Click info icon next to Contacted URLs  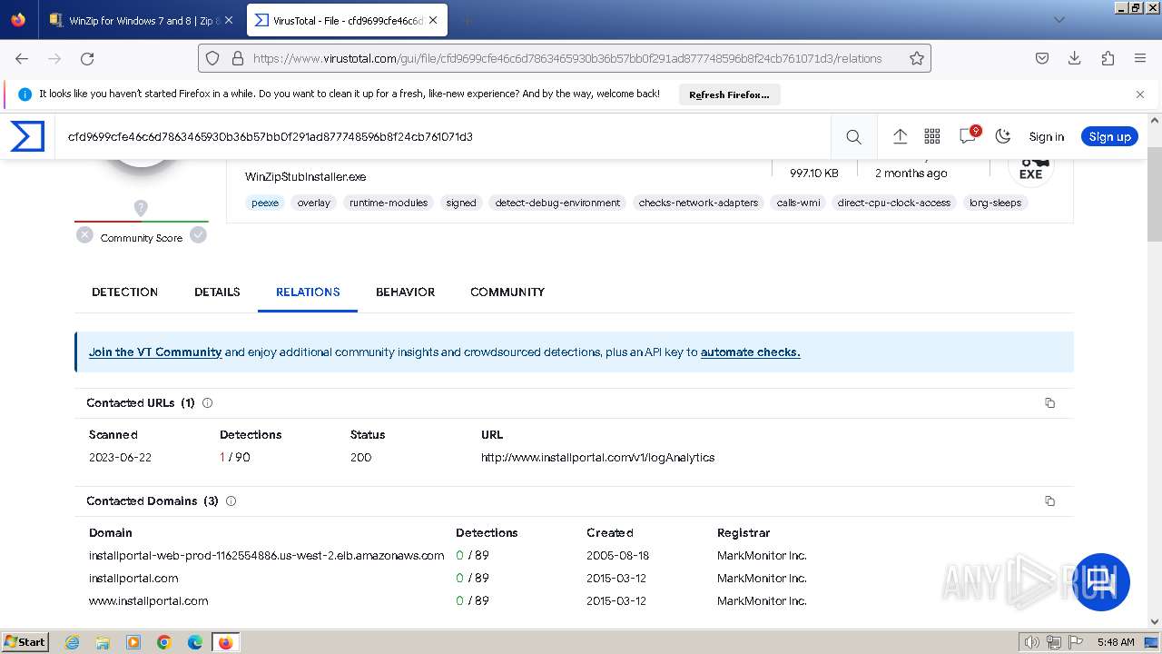click(207, 402)
